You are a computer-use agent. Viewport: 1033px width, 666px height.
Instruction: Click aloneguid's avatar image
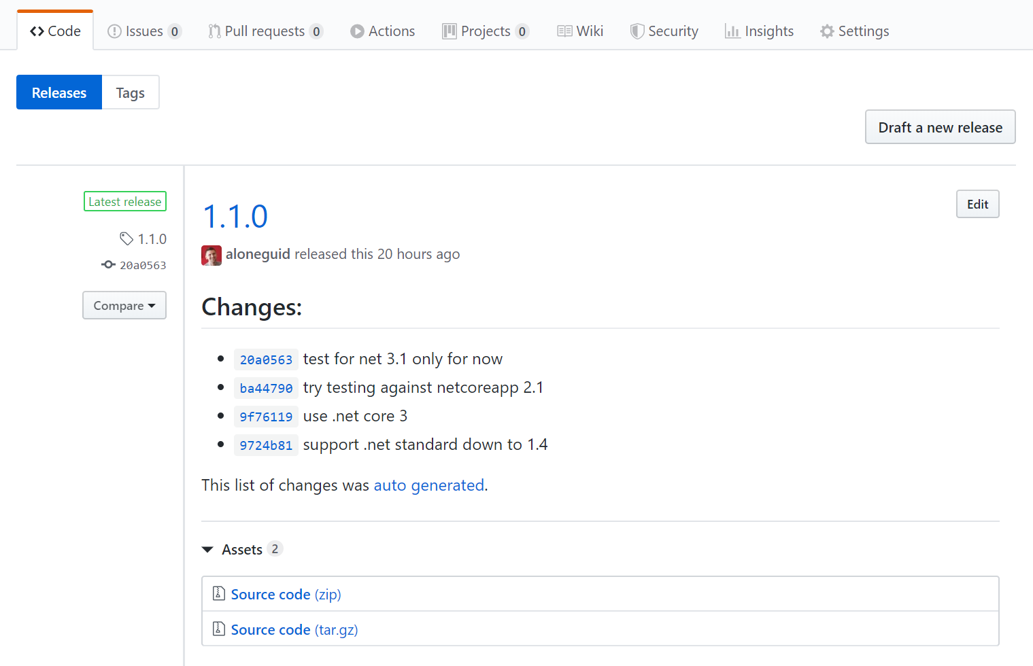point(211,256)
